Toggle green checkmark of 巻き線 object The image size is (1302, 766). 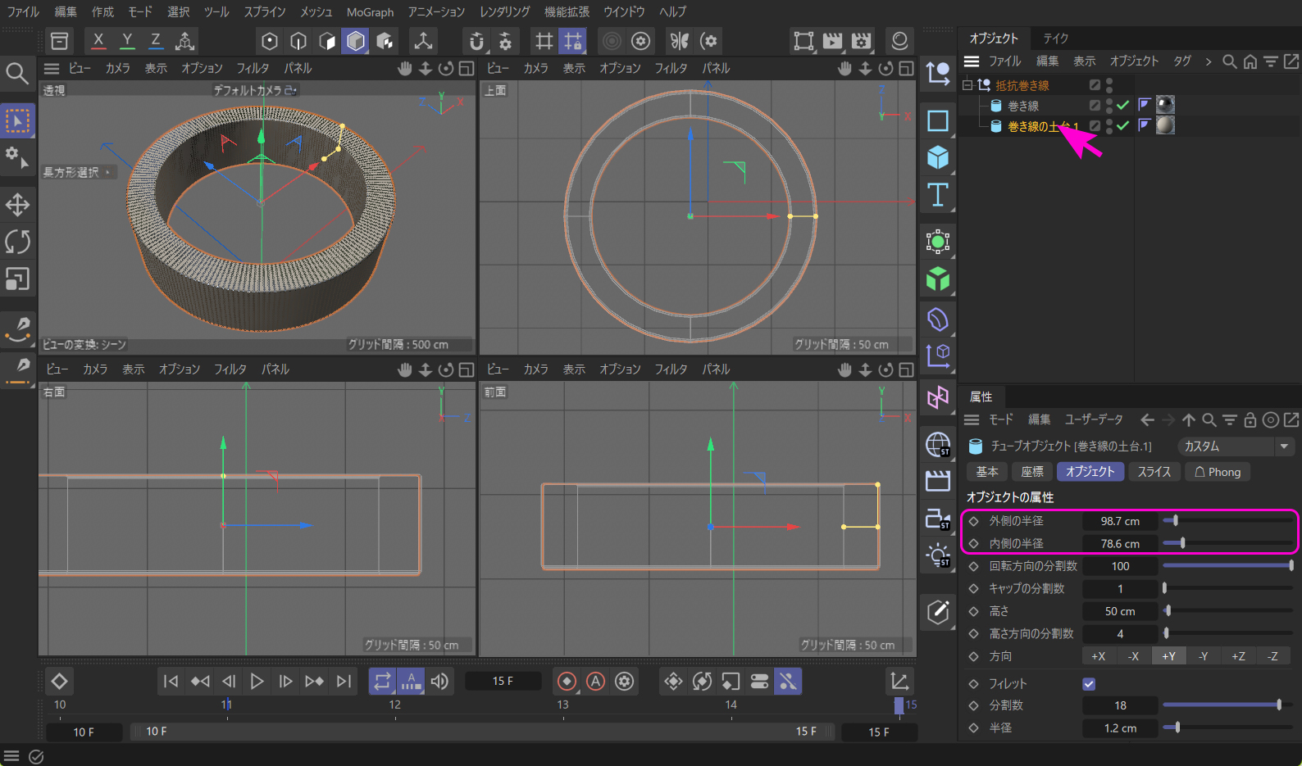coord(1122,105)
